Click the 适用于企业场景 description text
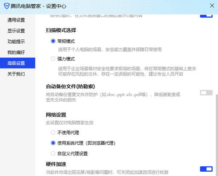Screen dimensions: 218x176 [127, 71]
